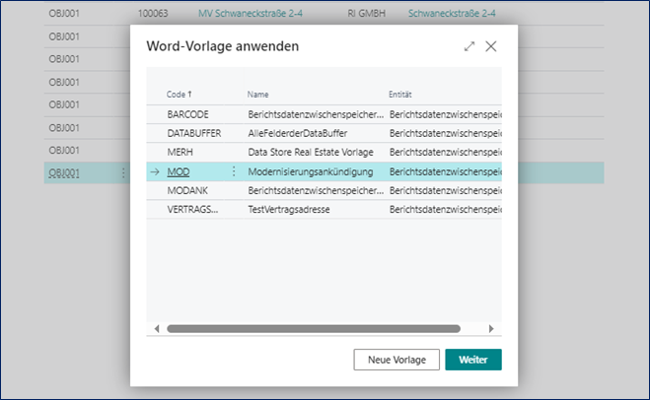The width and height of the screenshot is (650, 400).
Task: Select the DATABUFFER template row
Action: click(x=194, y=134)
